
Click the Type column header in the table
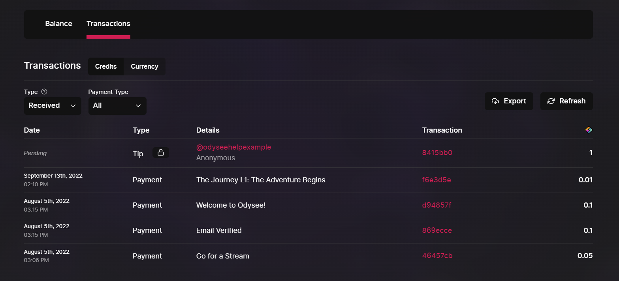[141, 130]
